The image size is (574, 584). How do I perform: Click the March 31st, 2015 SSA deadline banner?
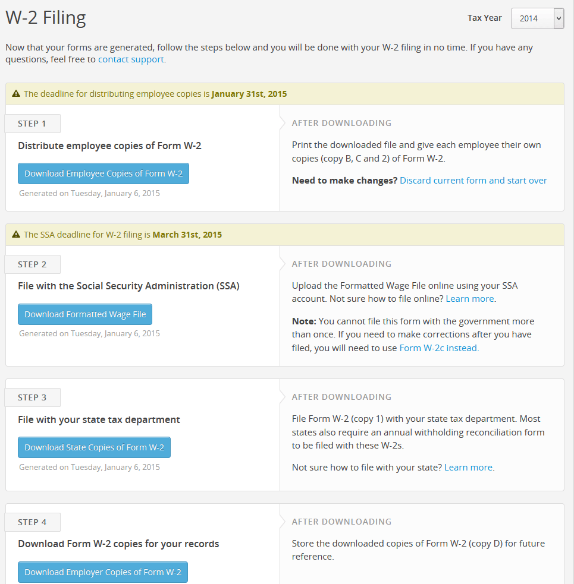(x=285, y=235)
